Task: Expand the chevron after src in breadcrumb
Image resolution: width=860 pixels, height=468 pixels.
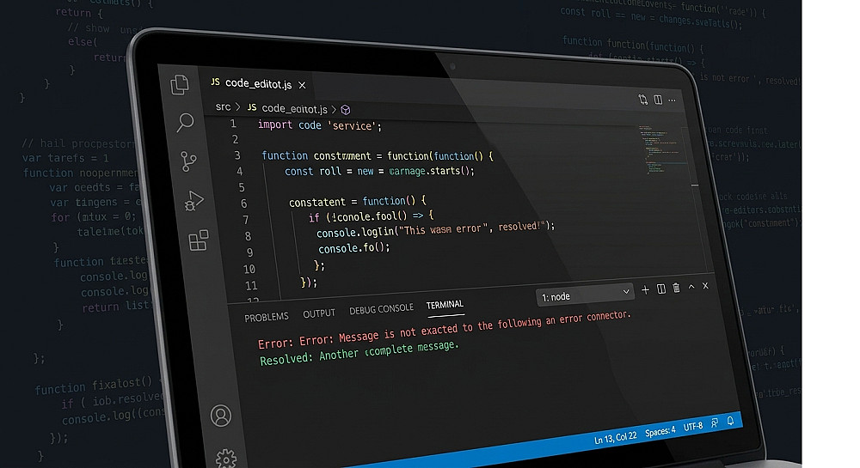Action: 238,106
